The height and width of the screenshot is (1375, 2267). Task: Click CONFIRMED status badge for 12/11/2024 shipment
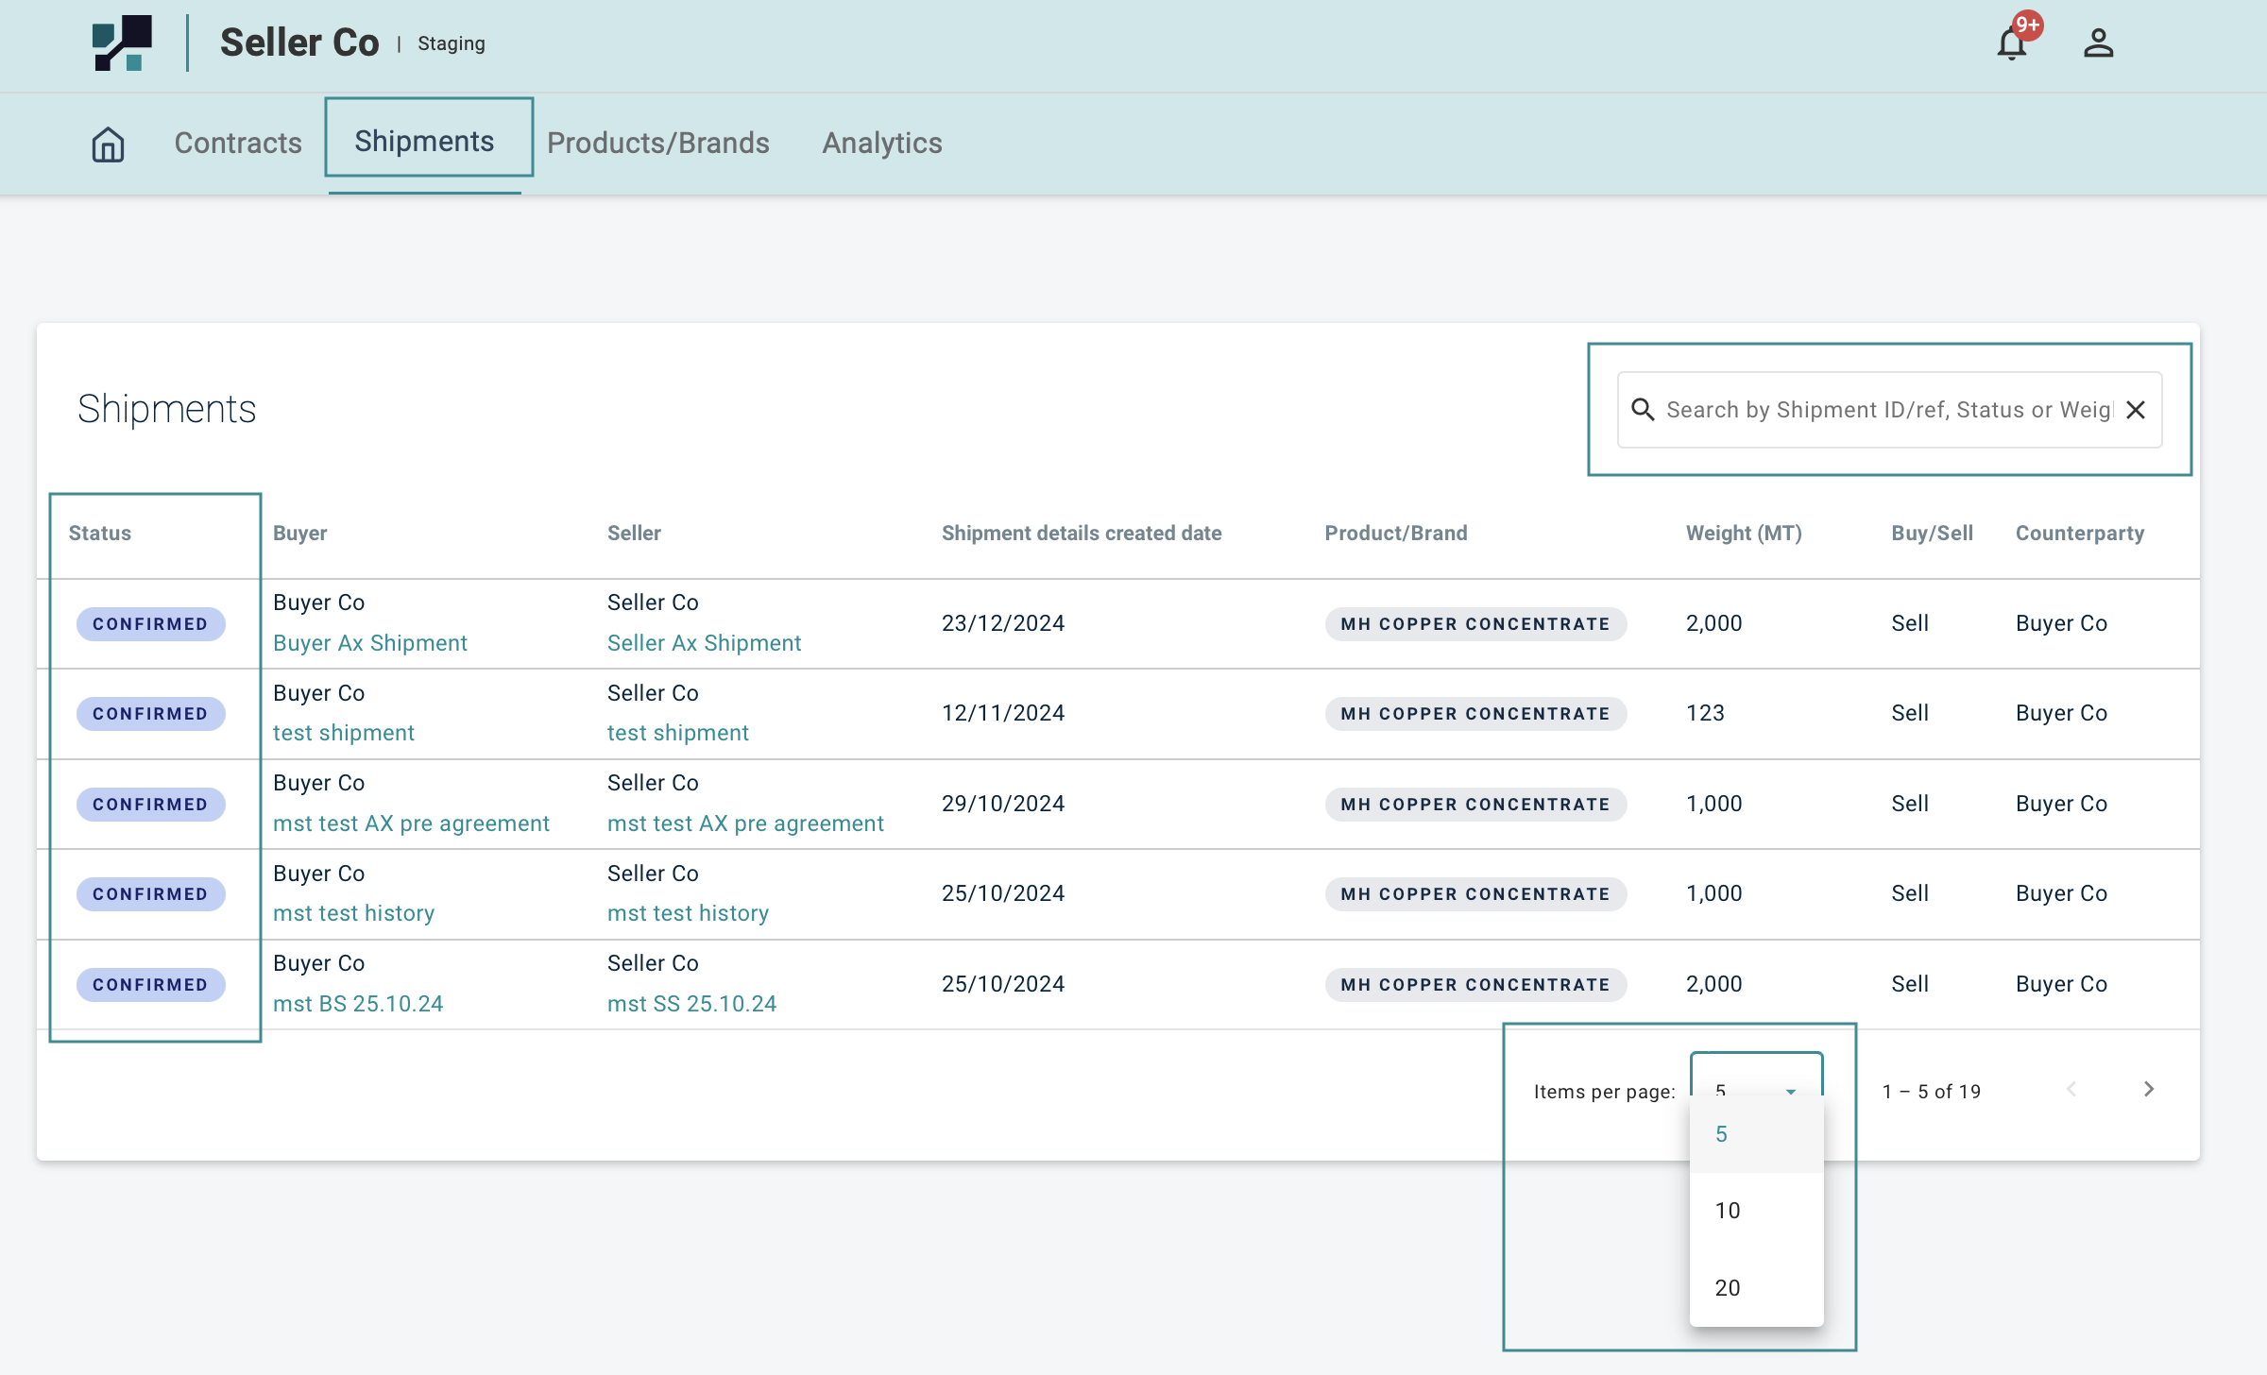pyautogui.click(x=150, y=714)
